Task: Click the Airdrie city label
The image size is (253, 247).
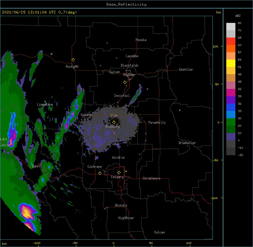Action: pos(119,158)
